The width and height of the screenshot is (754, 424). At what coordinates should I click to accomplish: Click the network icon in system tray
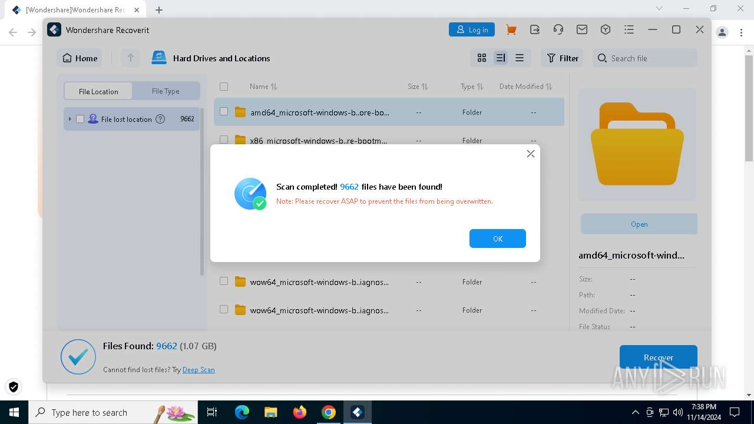pyautogui.click(x=664, y=412)
